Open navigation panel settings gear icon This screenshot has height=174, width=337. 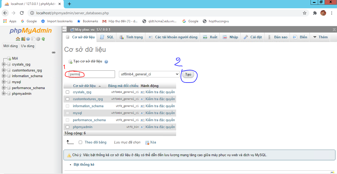coord(38,39)
